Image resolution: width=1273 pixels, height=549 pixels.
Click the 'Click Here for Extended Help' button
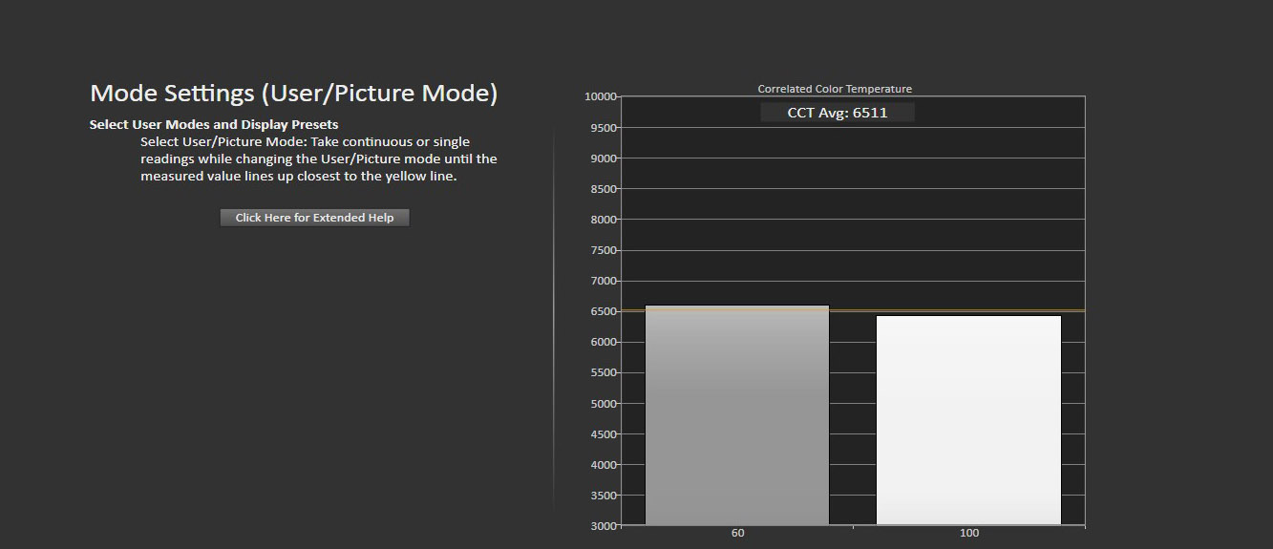[314, 218]
